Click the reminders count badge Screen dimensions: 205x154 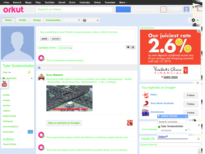point(30,132)
